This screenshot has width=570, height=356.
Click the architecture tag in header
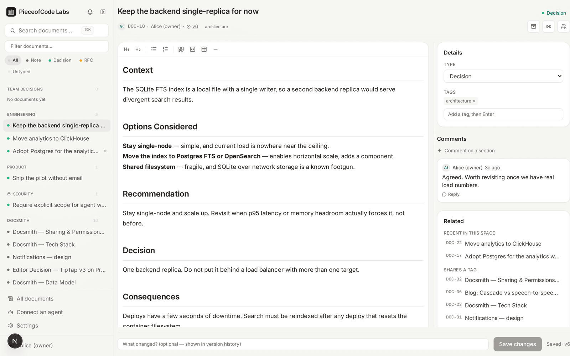(x=216, y=27)
